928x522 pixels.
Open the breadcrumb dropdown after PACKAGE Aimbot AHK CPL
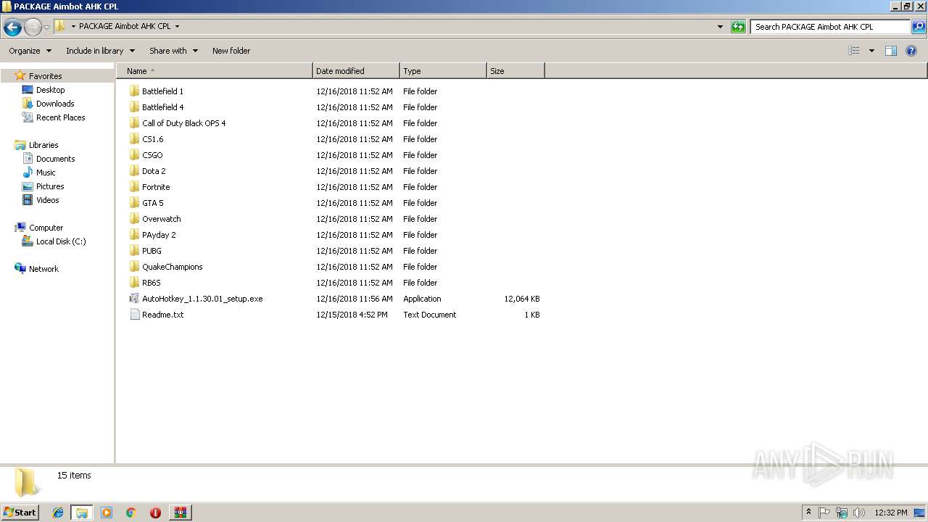(177, 27)
